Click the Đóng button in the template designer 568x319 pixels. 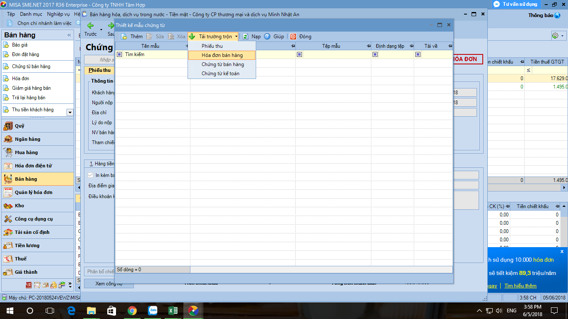point(301,37)
